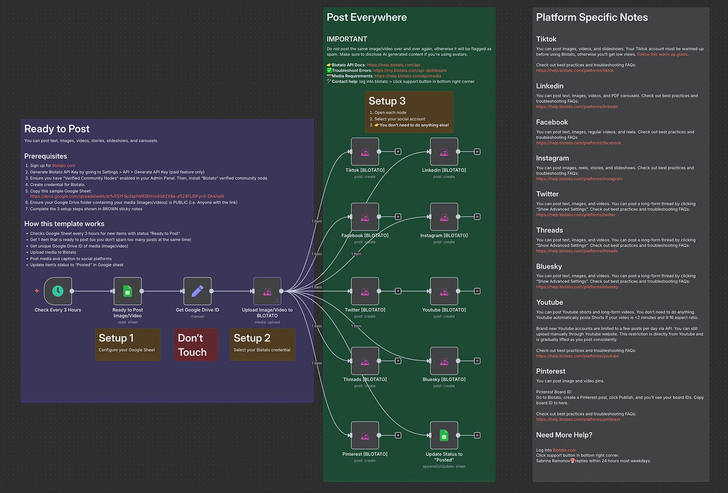The image size is (728, 493).
Task: Select the Get Google Drive ID node
Action: (x=197, y=291)
